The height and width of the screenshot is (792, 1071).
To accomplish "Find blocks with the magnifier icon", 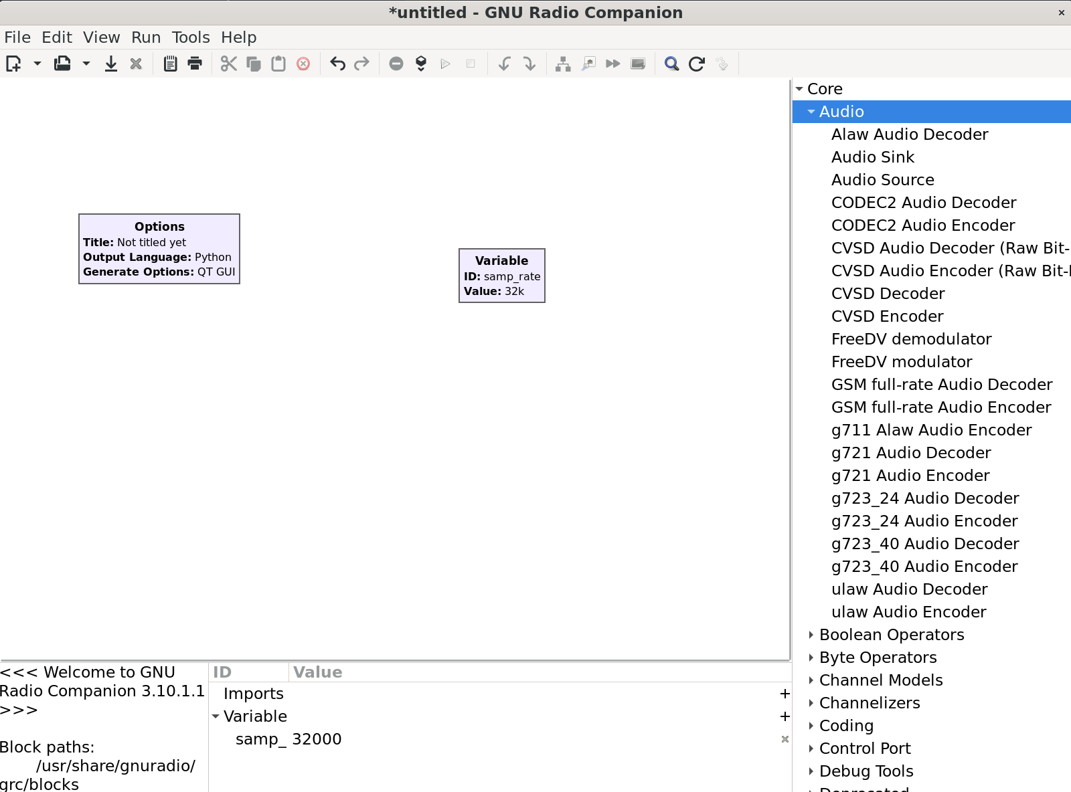I will point(672,64).
